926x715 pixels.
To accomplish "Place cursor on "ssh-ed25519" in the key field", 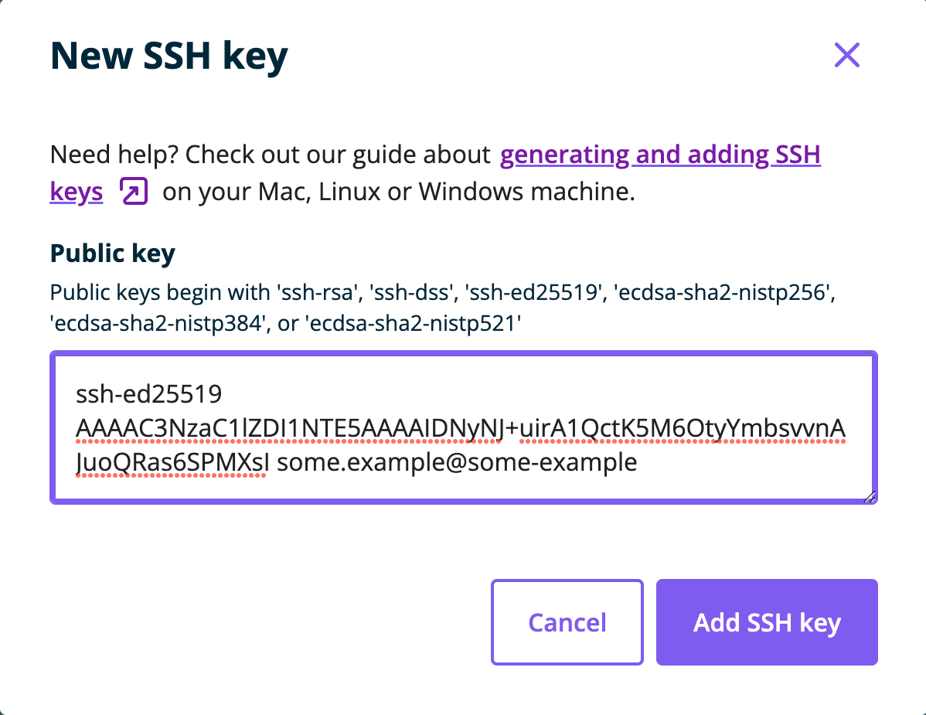I will 148,395.
